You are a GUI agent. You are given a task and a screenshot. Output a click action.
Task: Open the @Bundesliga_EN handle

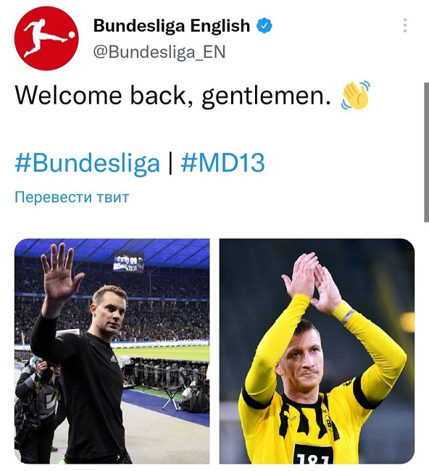[159, 52]
